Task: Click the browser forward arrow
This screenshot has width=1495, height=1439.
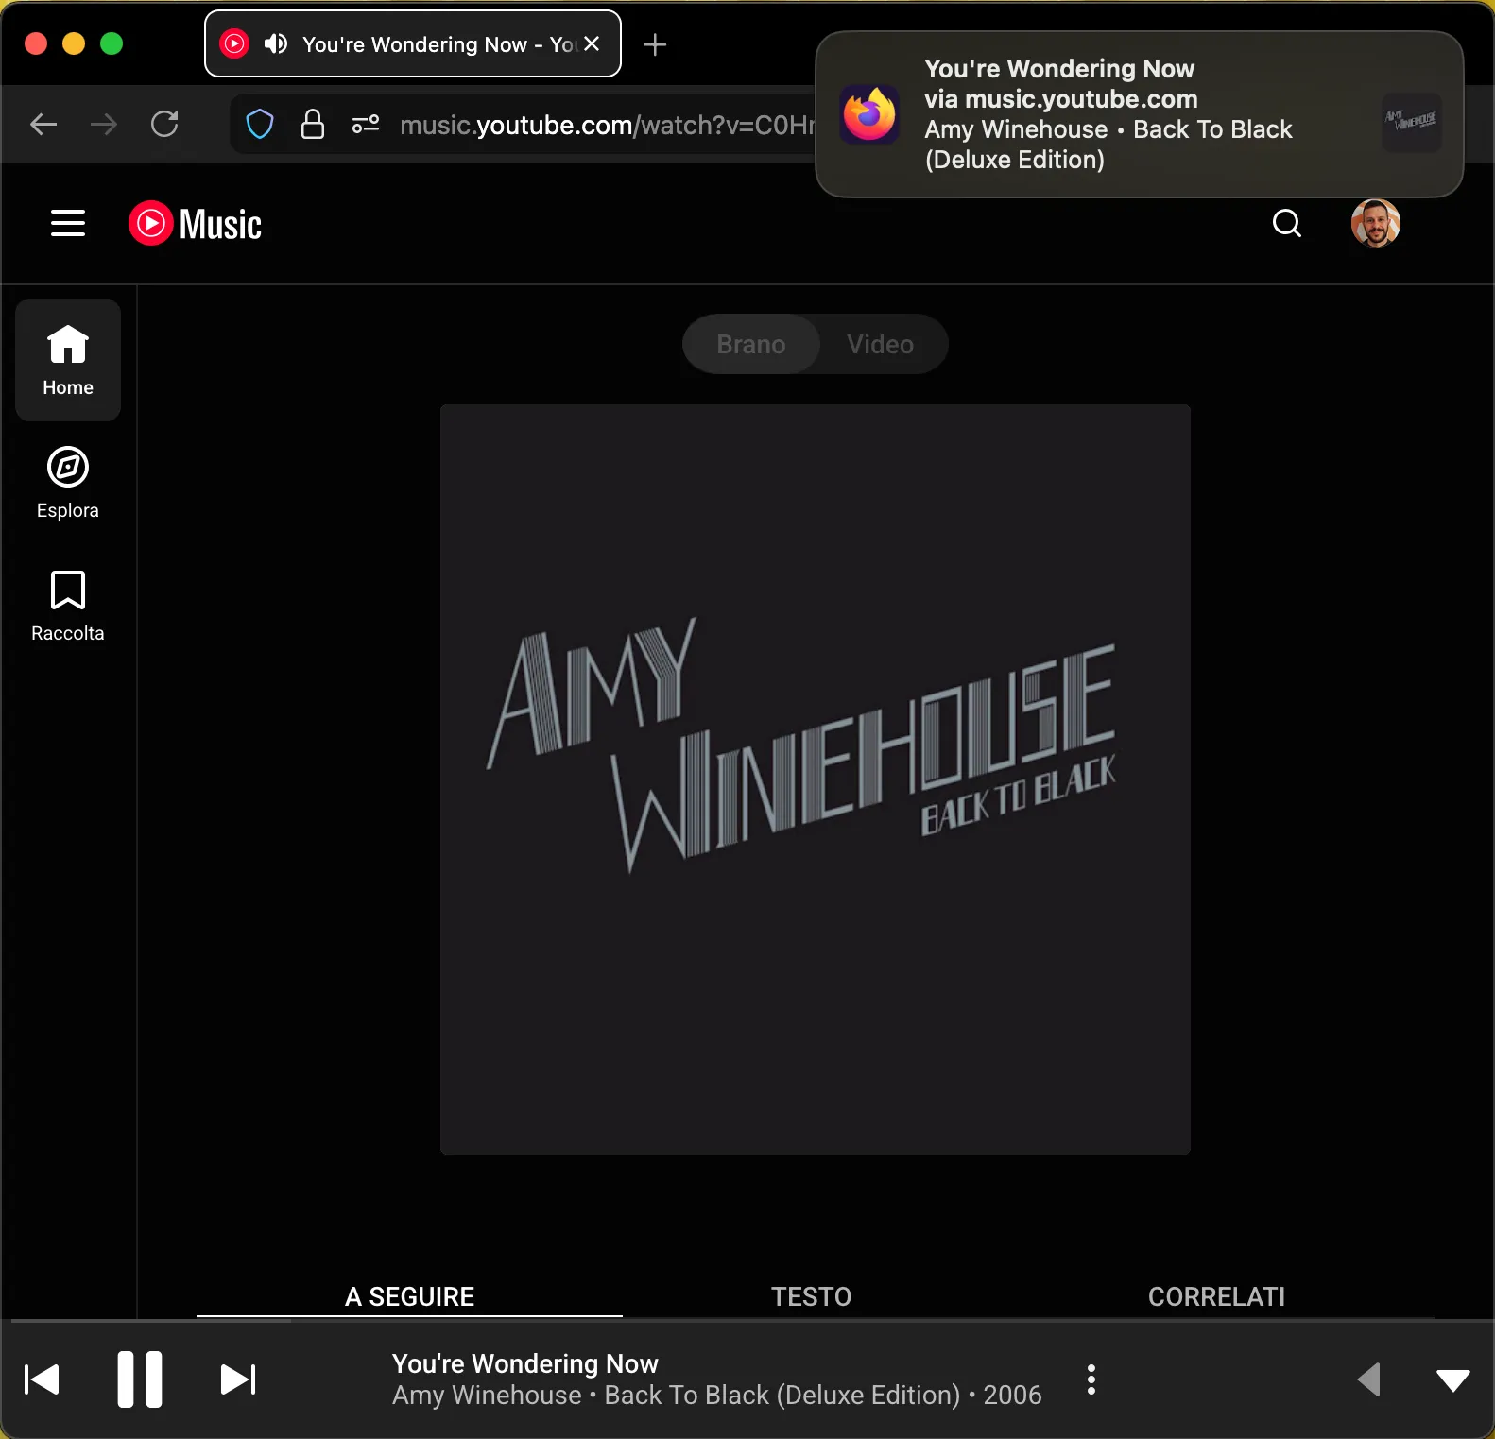Action: click(104, 124)
